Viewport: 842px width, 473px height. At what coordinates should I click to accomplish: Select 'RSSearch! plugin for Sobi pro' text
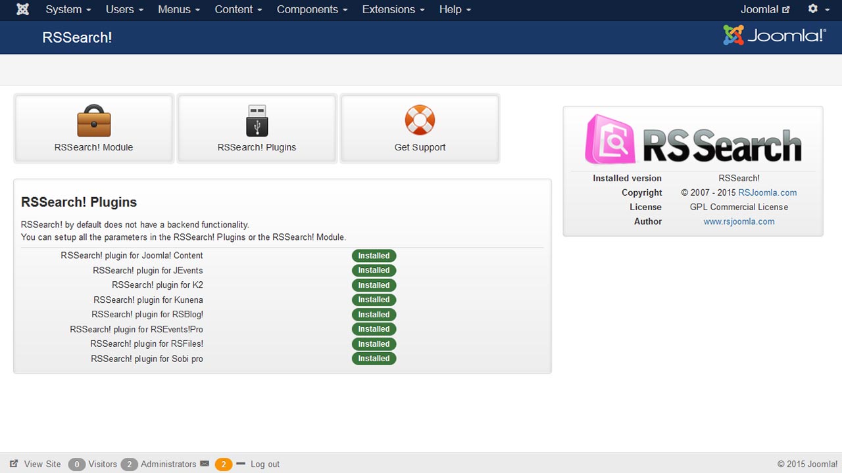pos(147,359)
